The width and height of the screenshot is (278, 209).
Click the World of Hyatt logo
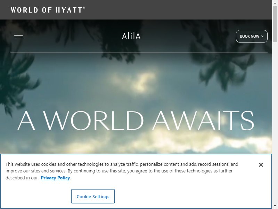48,10
